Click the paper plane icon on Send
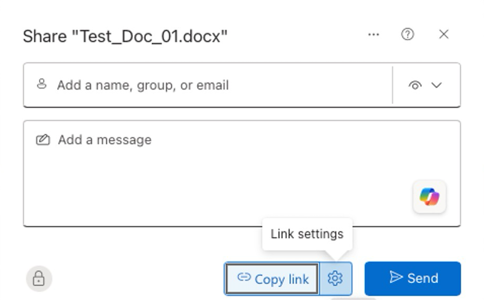This screenshot has height=300, width=484. pyautogui.click(x=397, y=278)
